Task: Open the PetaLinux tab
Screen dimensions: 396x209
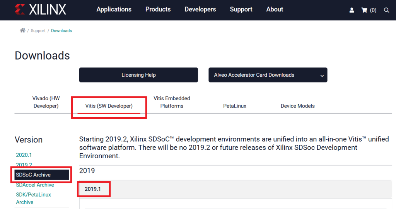Action: coord(234,106)
